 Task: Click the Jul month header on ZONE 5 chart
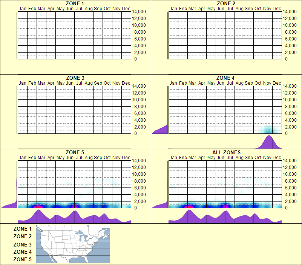coord(79,157)
